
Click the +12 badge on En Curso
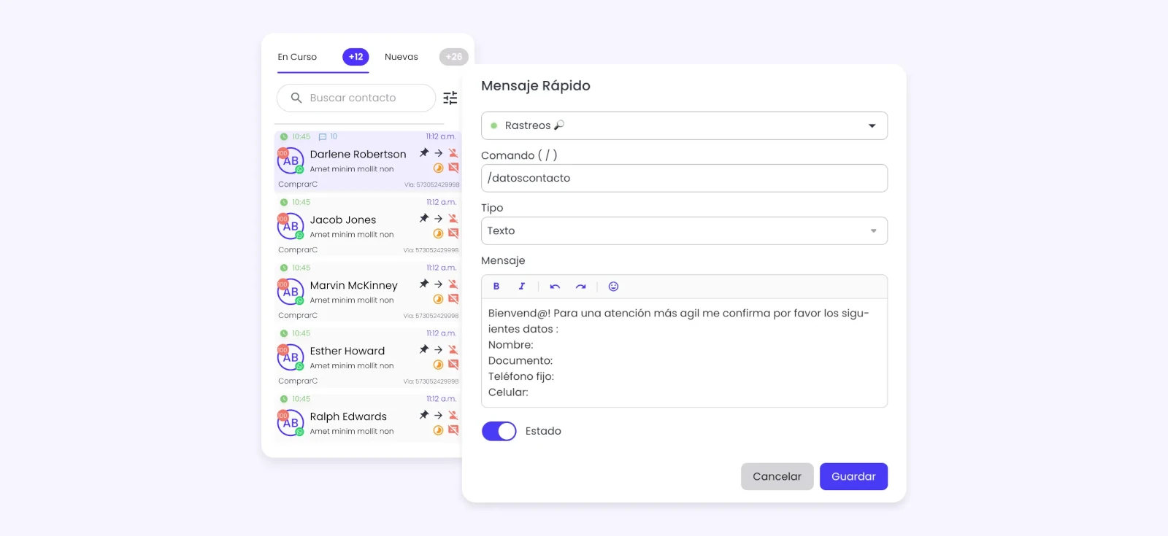[356, 57]
